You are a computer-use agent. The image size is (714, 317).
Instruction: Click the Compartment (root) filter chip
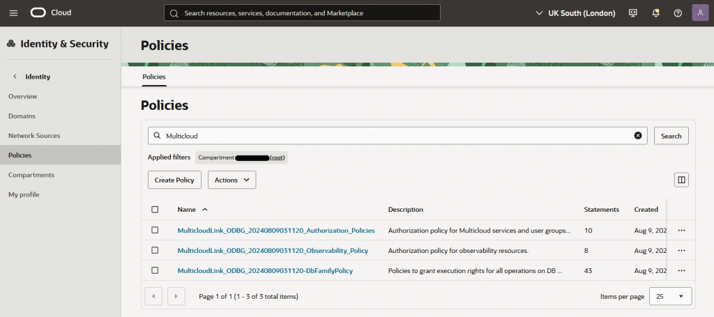point(242,157)
